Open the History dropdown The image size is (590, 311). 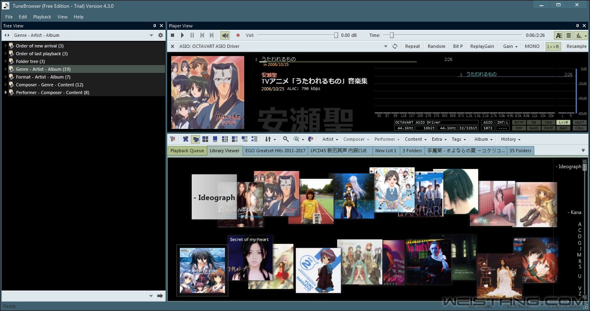click(x=511, y=139)
